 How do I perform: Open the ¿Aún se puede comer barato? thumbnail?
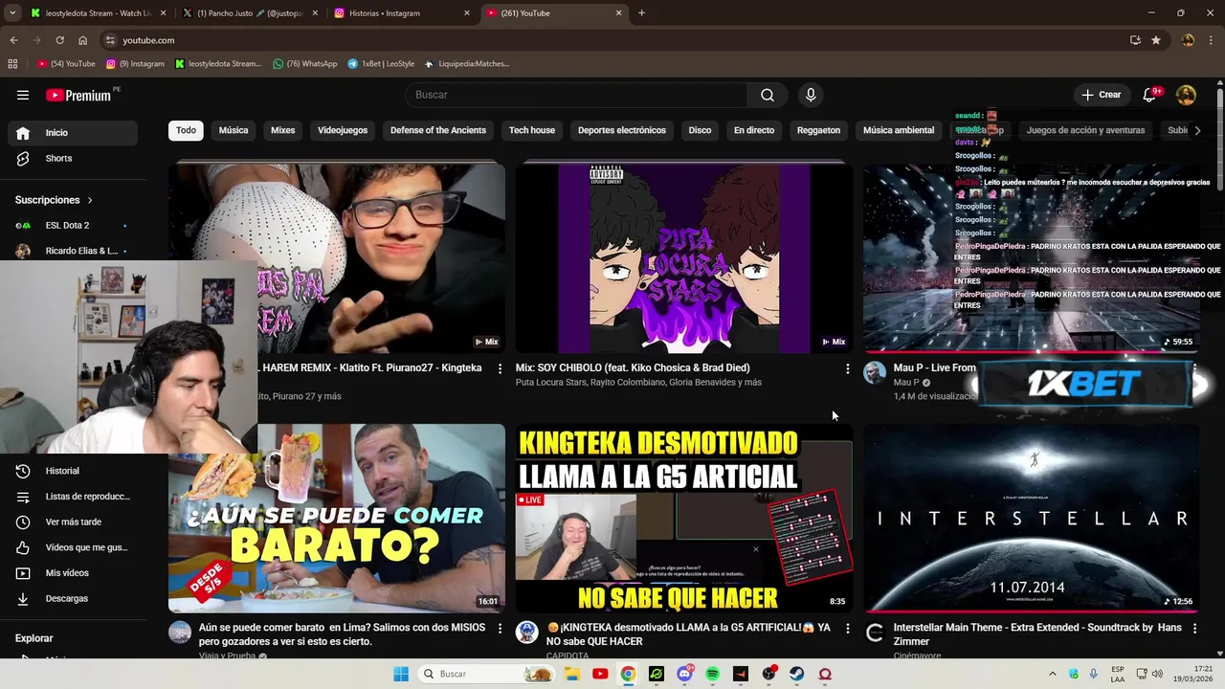coord(337,518)
